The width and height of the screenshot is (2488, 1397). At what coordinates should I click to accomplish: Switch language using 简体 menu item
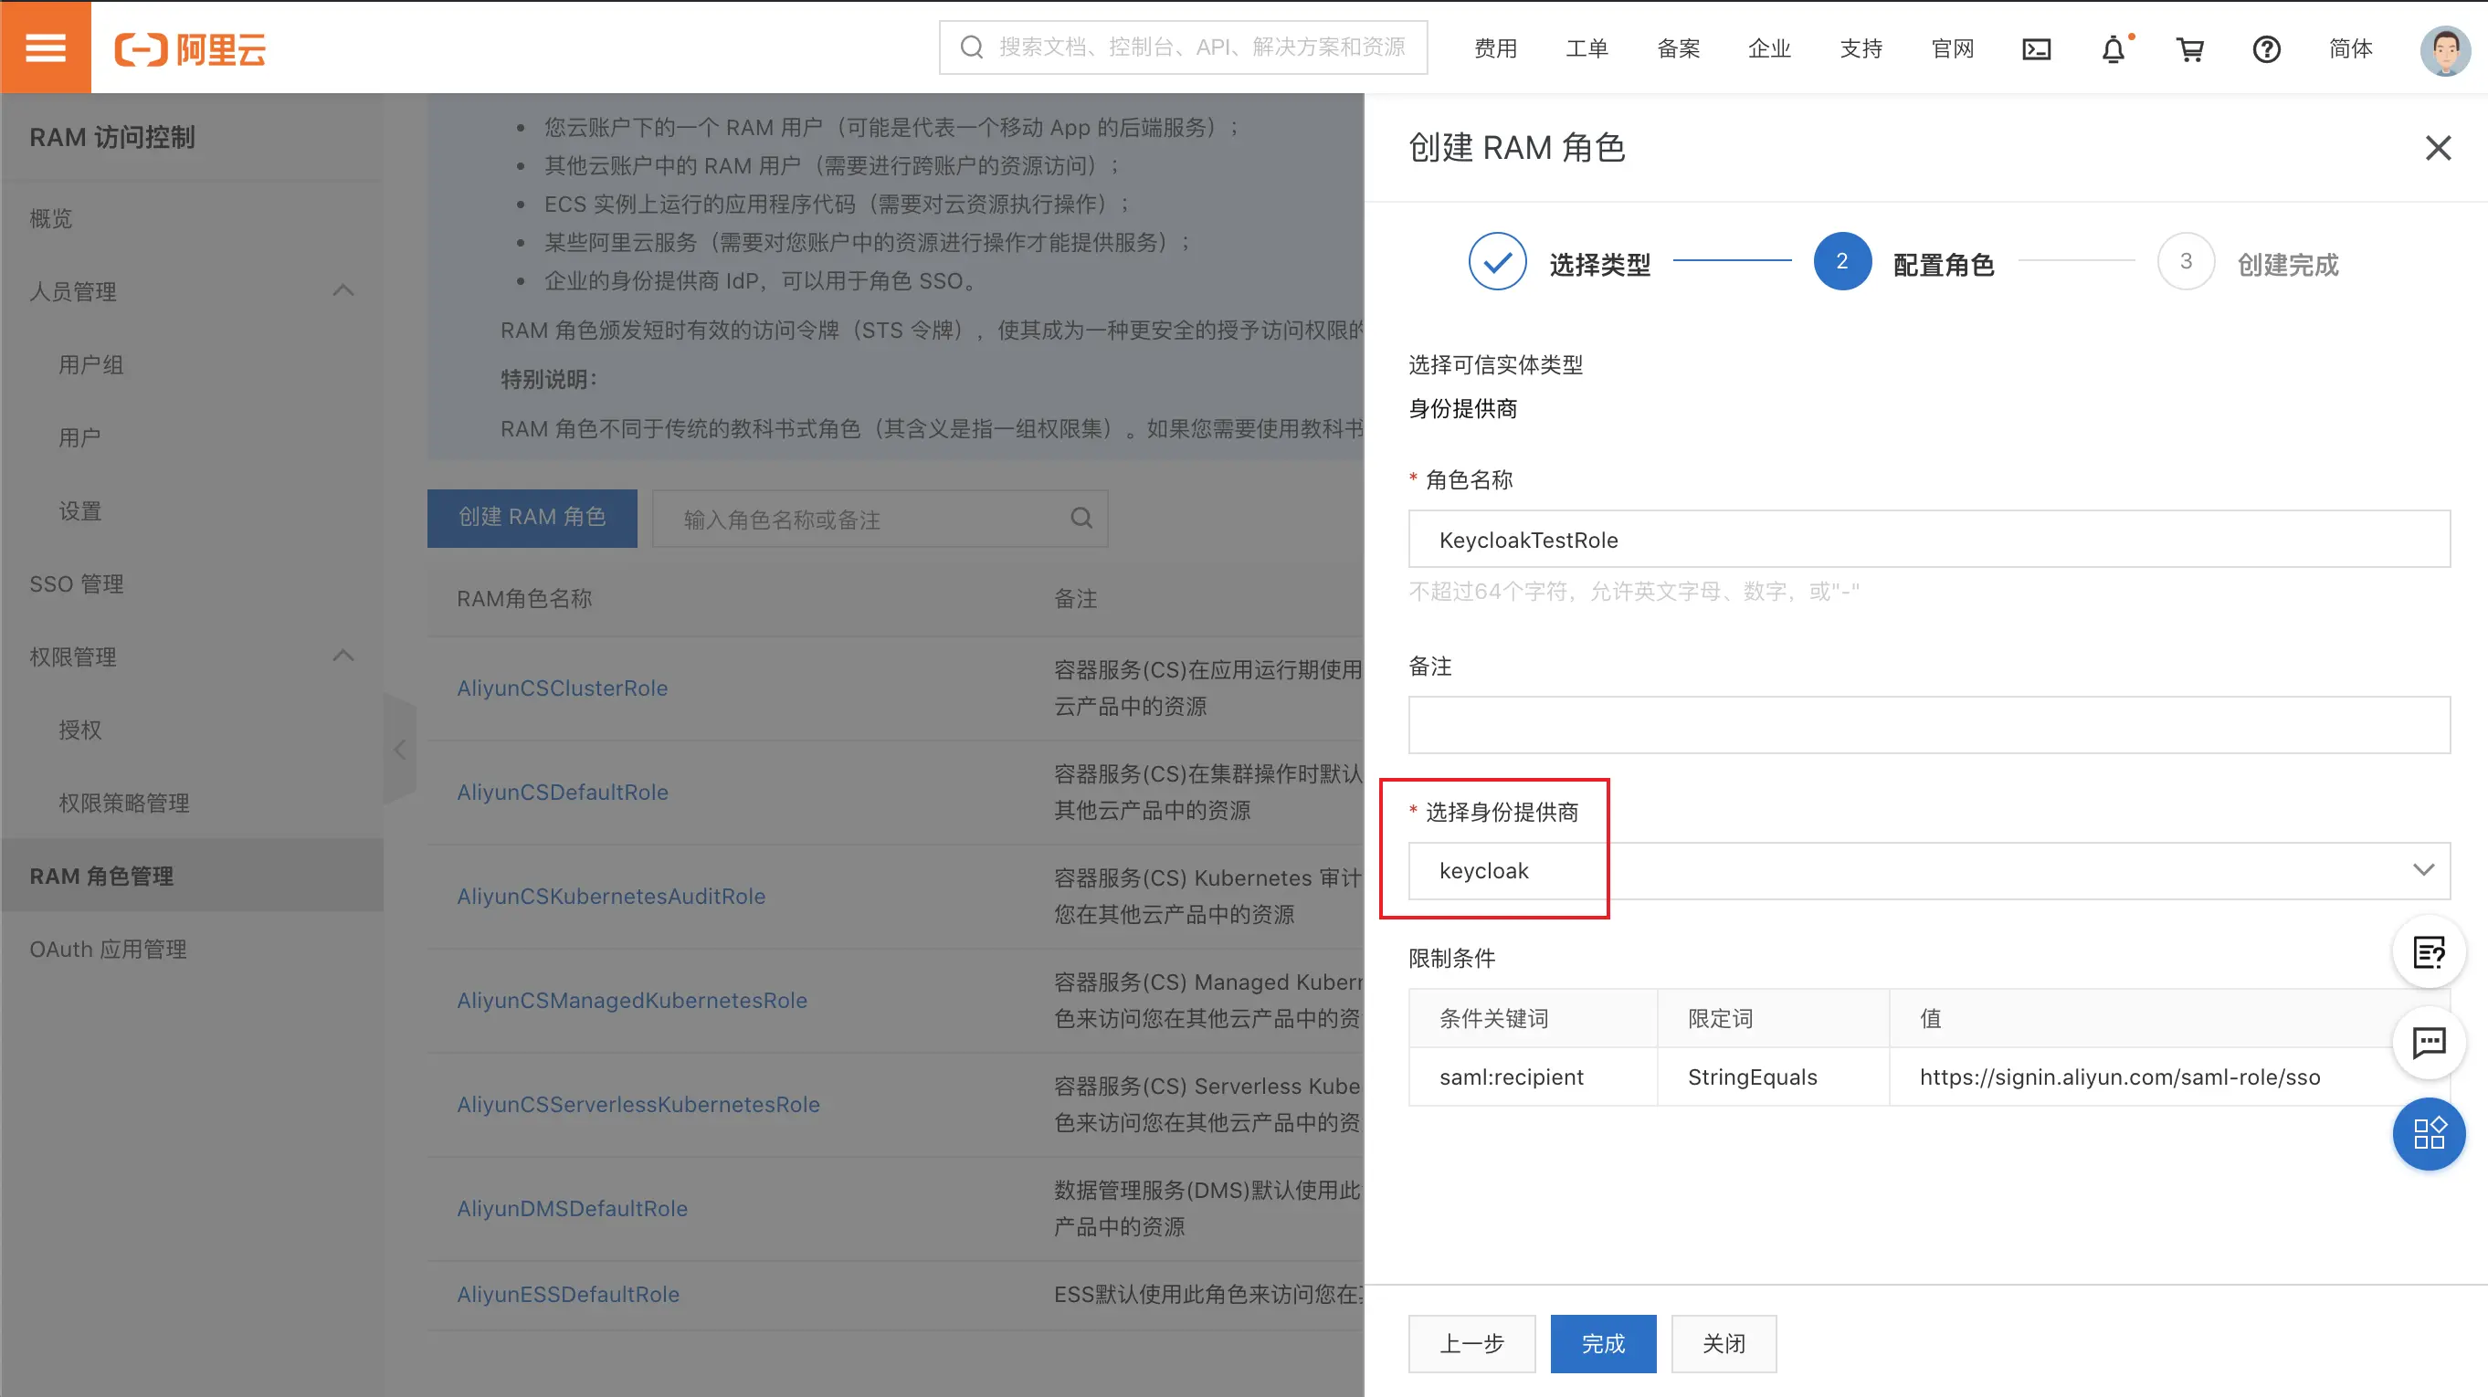[x=2350, y=49]
